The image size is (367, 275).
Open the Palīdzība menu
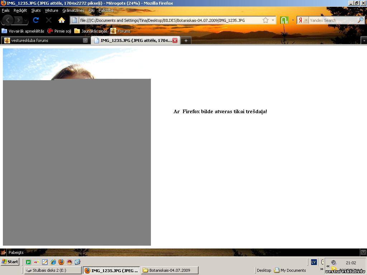pos(106,10)
